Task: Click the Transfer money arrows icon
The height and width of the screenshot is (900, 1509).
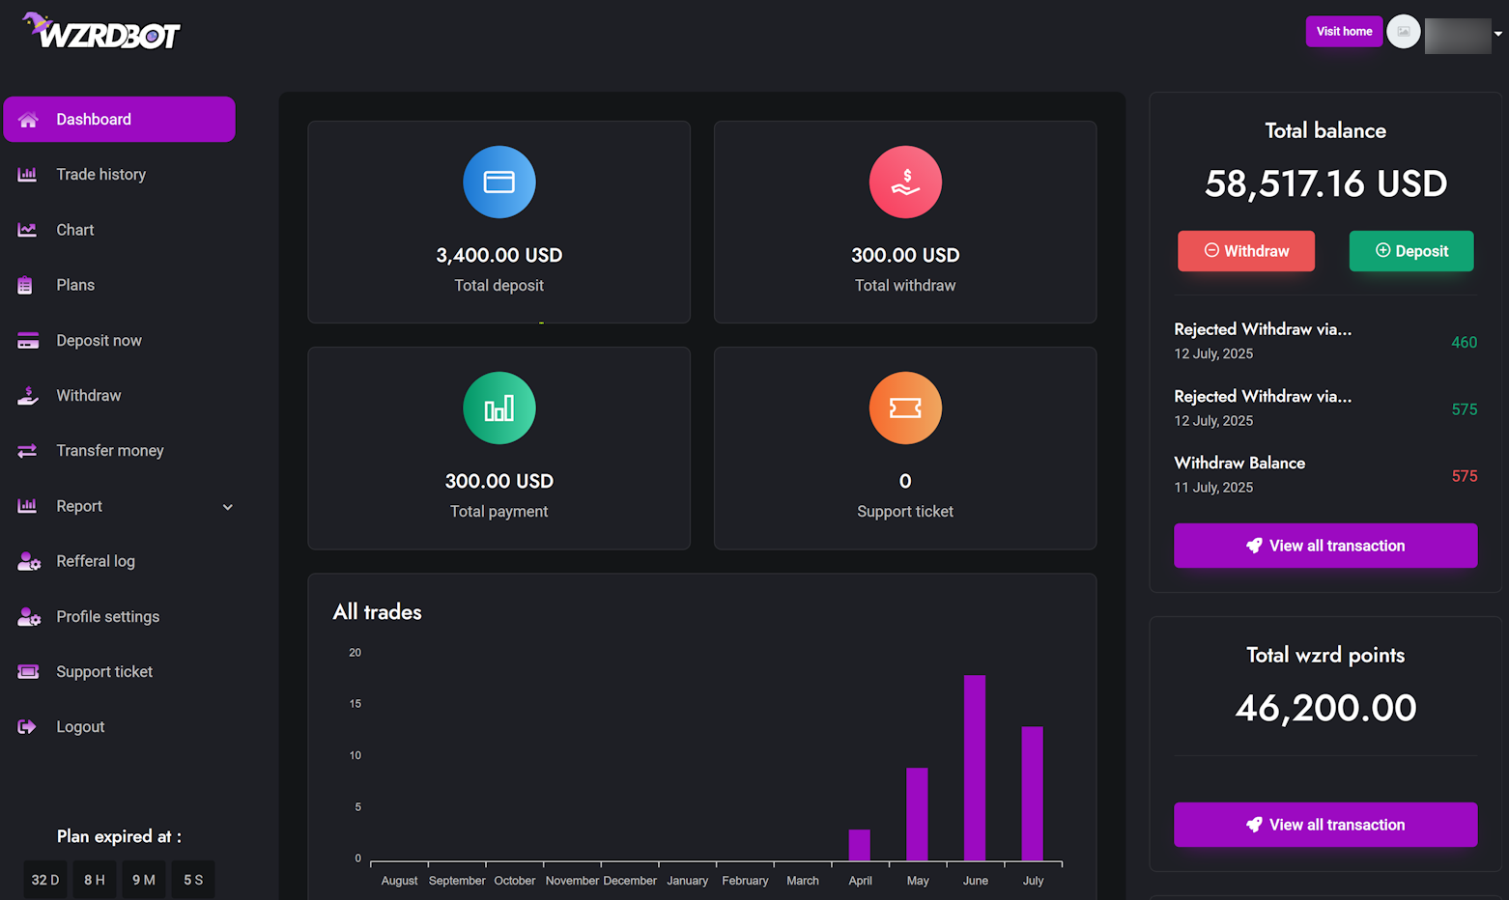Action: point(27,451)
